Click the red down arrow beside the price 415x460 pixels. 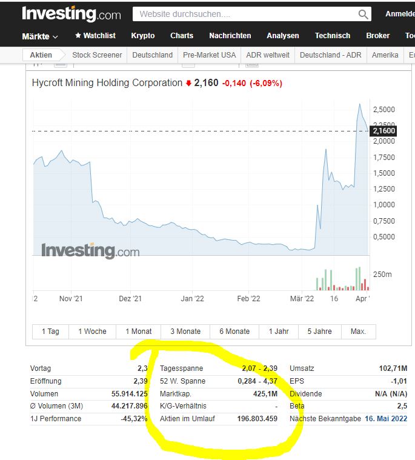pos(188,83)
